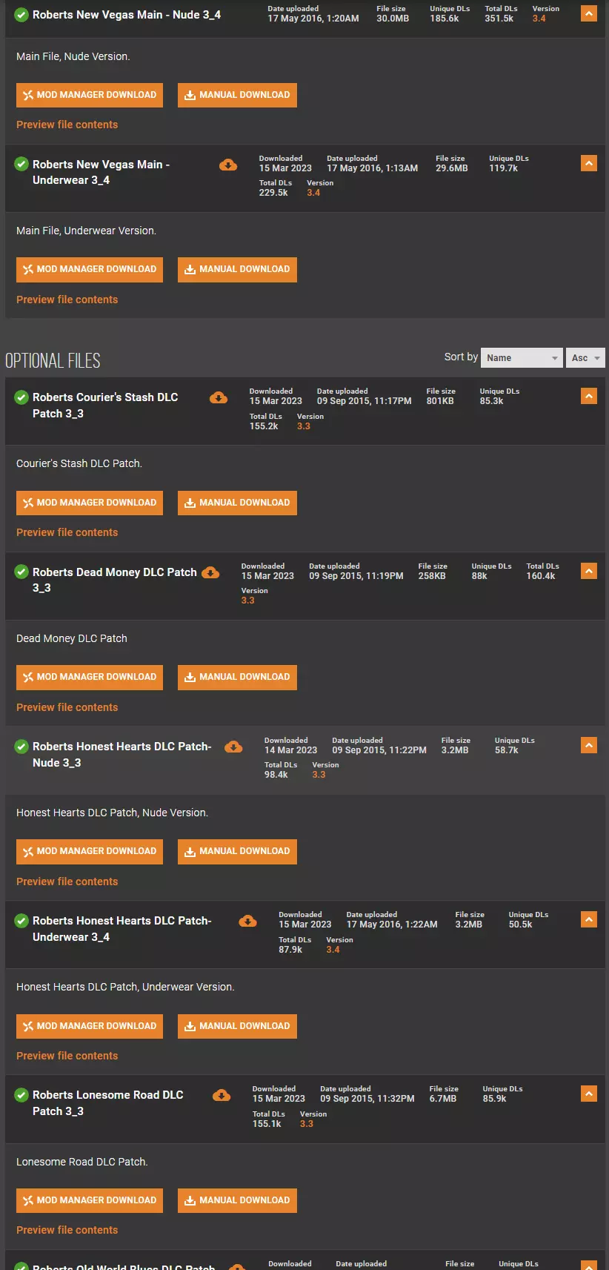Collapse Dead Money DLC Patch entry

[x=589, y=571]
